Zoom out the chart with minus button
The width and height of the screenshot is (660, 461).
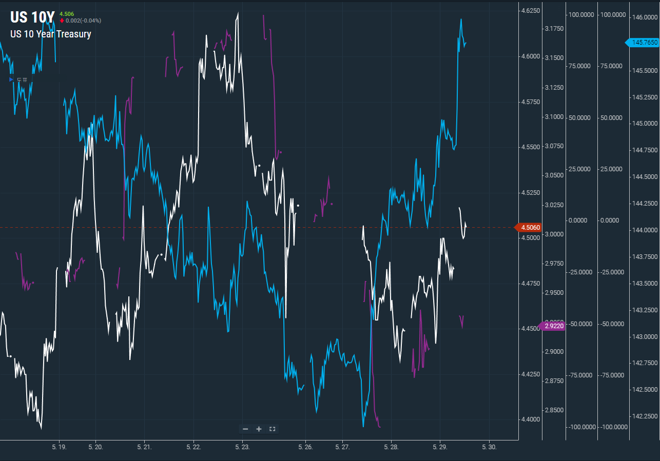245,429
